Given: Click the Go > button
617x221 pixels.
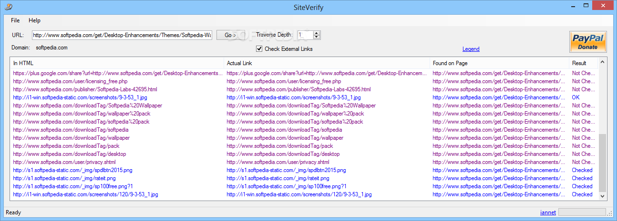Looking at the screenshot, I should coord(230,35).
